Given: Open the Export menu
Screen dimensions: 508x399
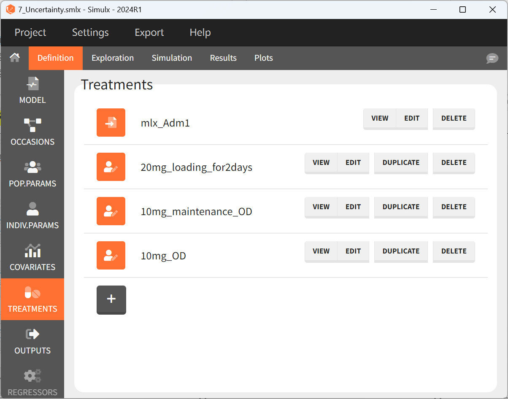Looking at the screenshot, I should click(149, 32).
